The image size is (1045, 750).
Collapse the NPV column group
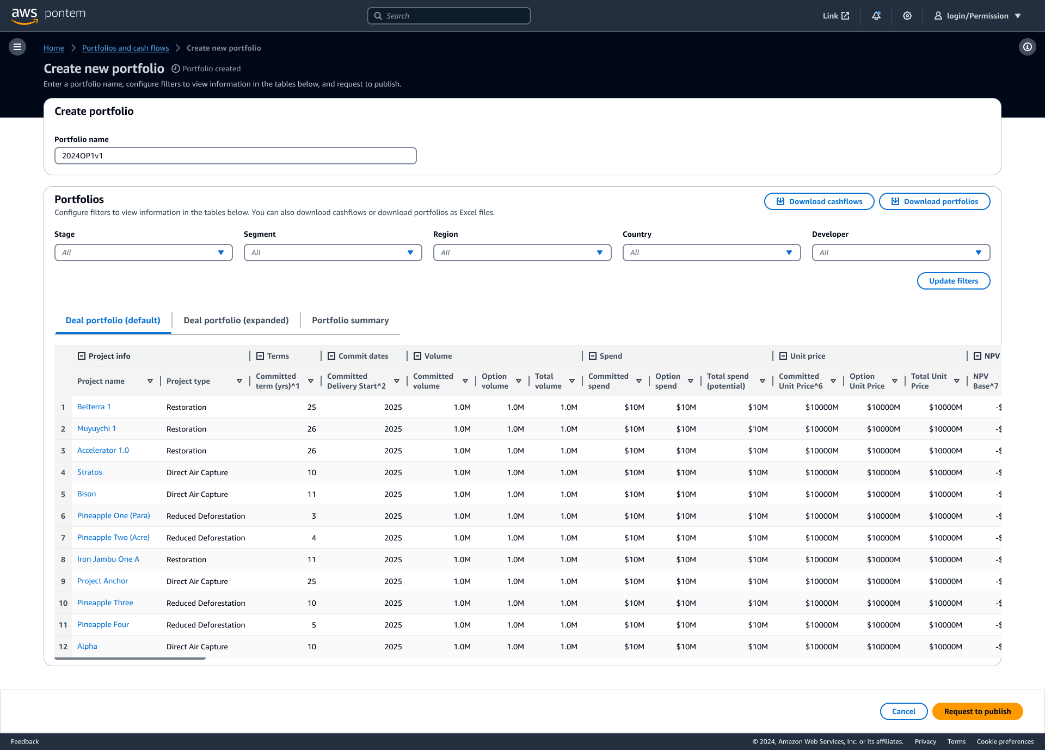978,356
